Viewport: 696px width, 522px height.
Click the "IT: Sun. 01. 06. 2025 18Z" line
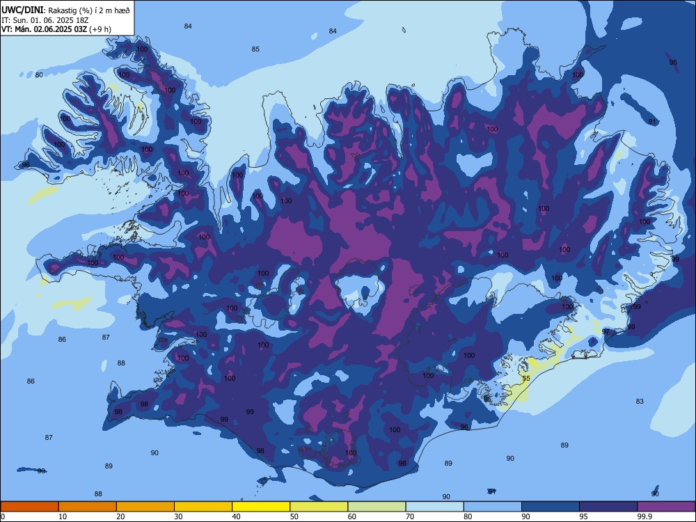(45, 20)
